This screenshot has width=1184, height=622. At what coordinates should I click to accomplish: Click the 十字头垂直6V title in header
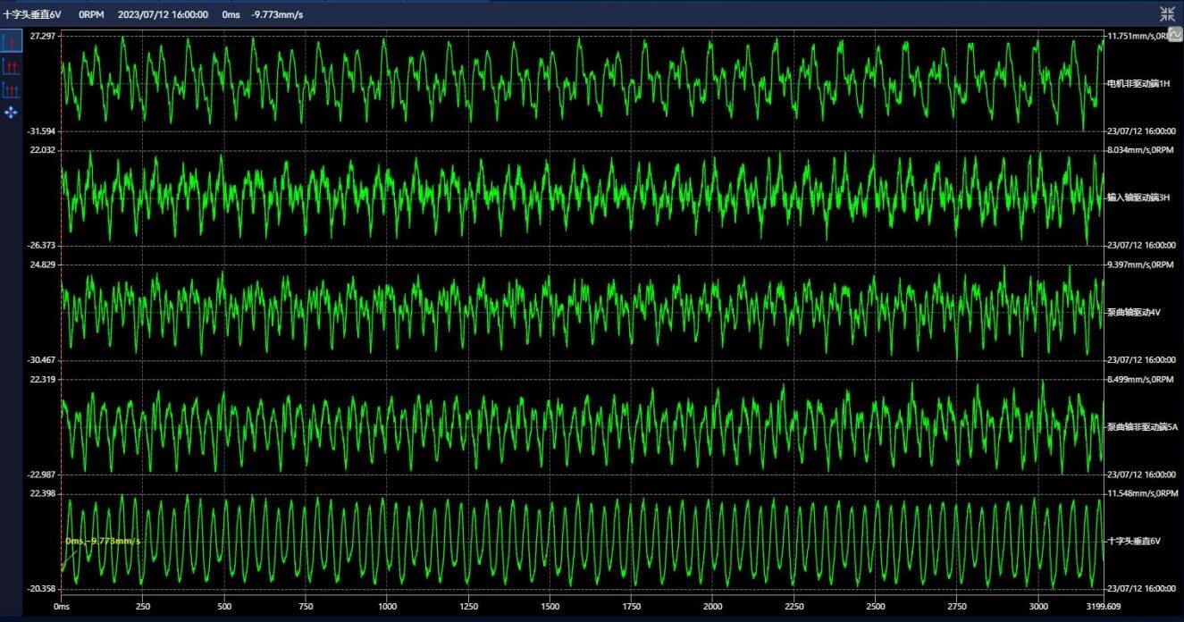pos(32,14)
